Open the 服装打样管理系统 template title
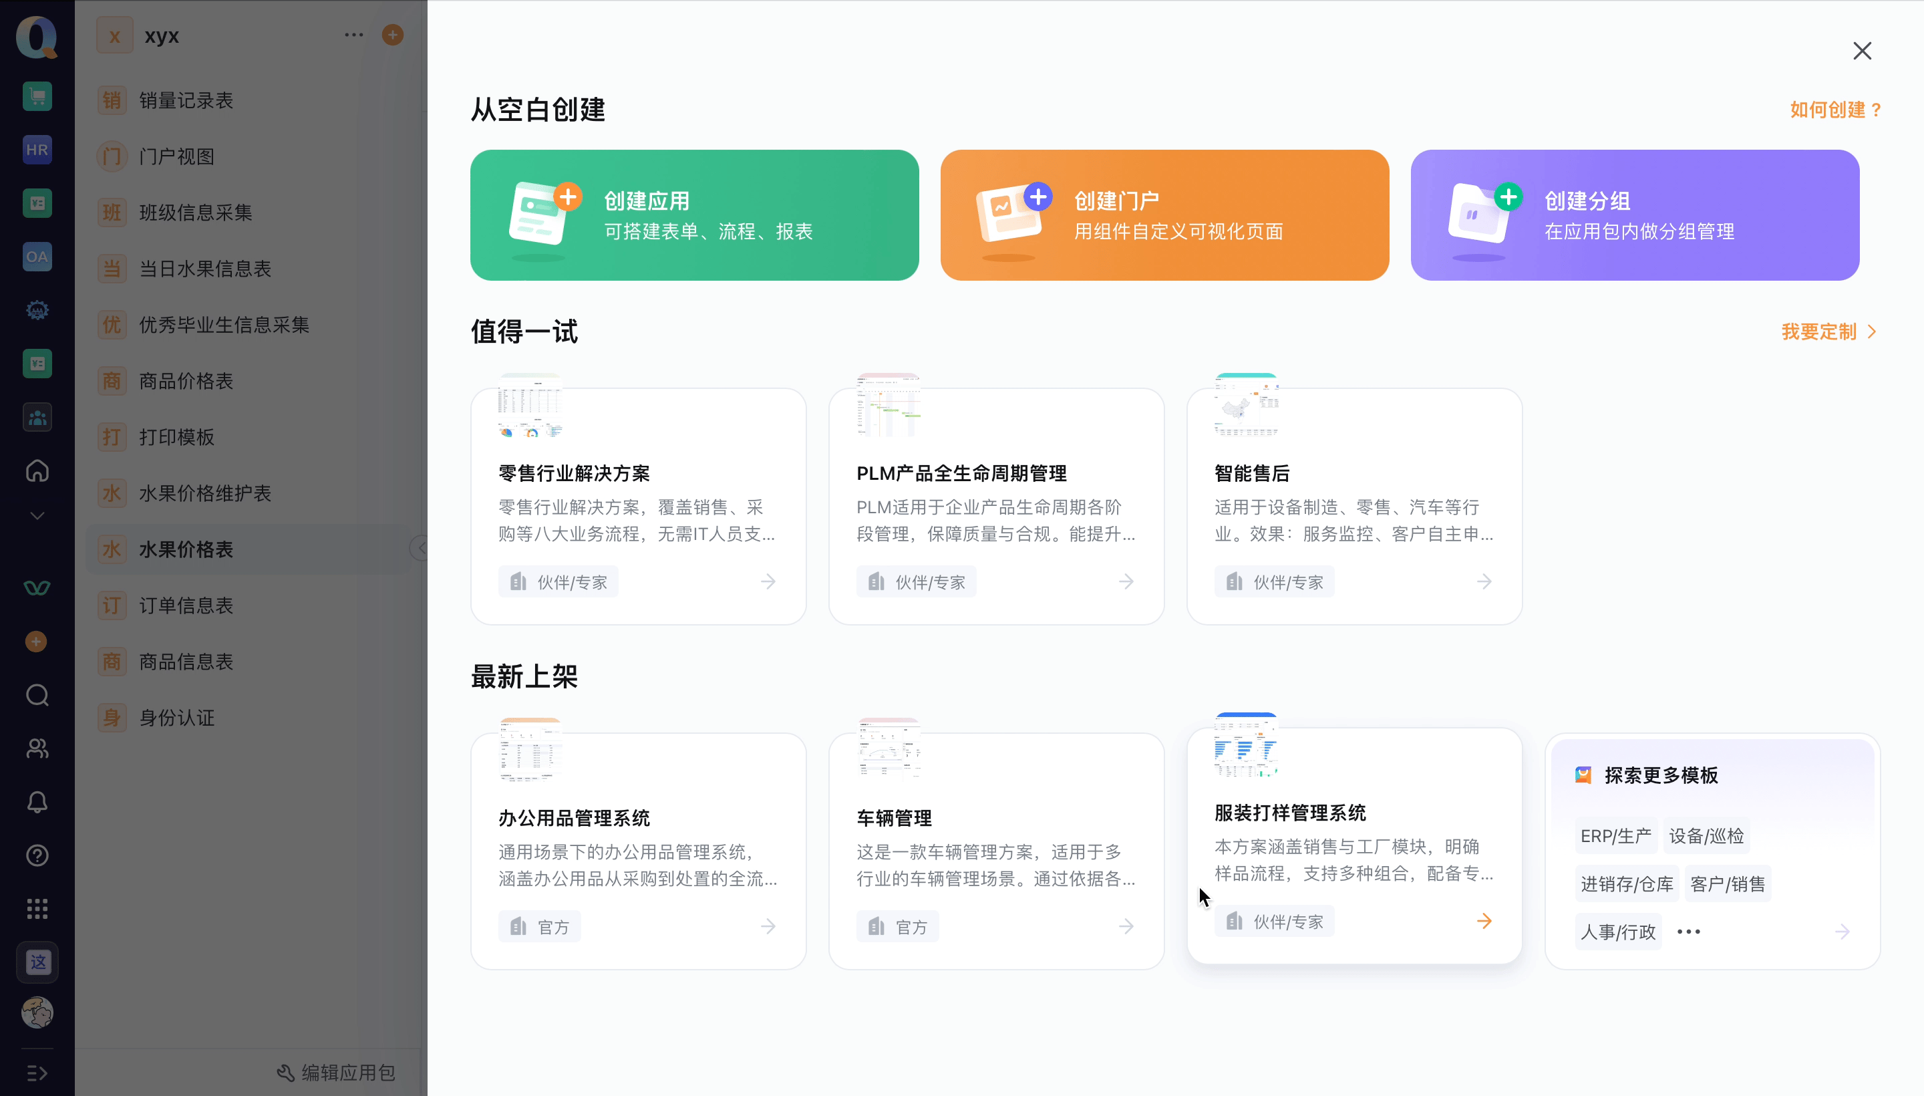This screenshot has height=1096, width=1924. coord(1290,813)
